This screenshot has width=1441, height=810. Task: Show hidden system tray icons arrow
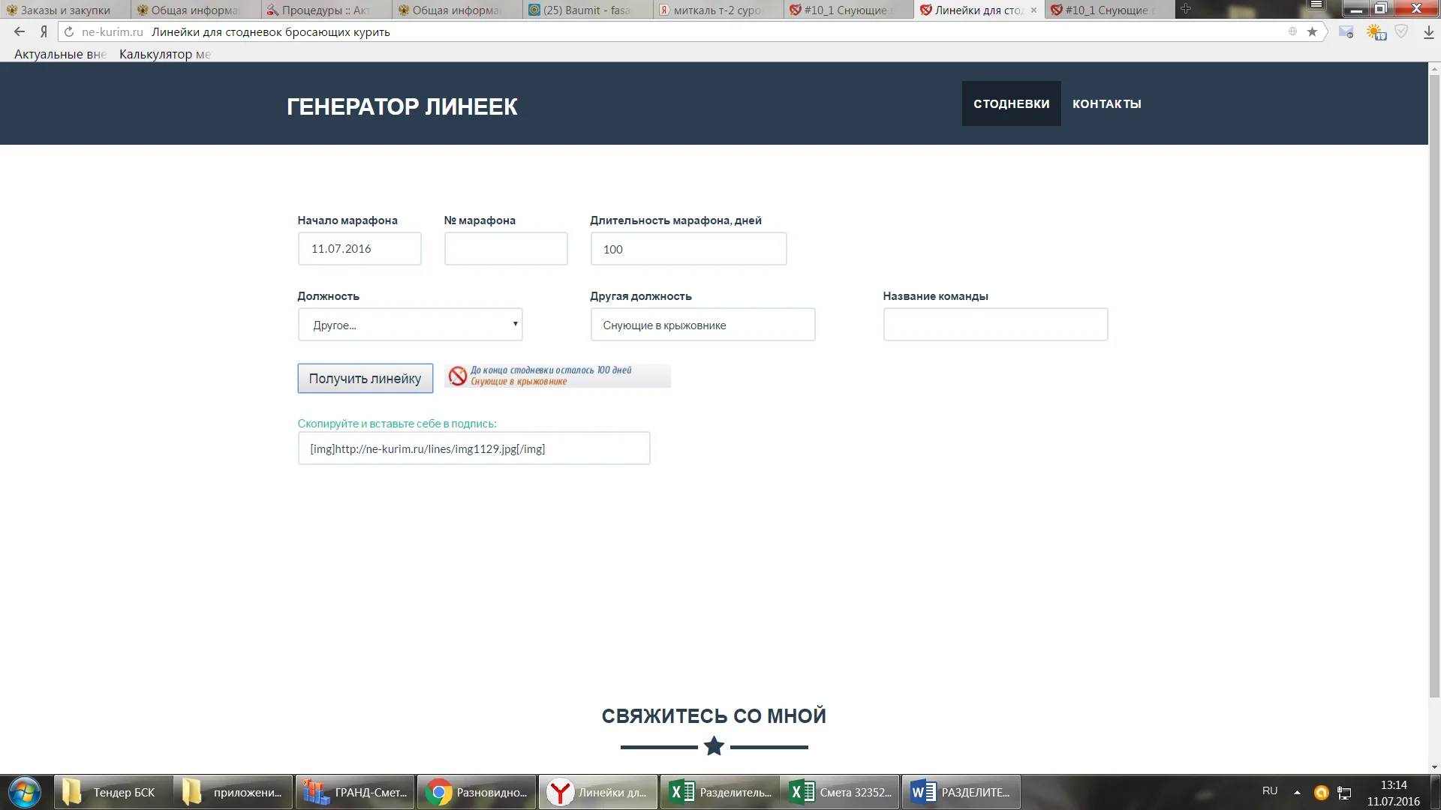[x=1297, y=792]
